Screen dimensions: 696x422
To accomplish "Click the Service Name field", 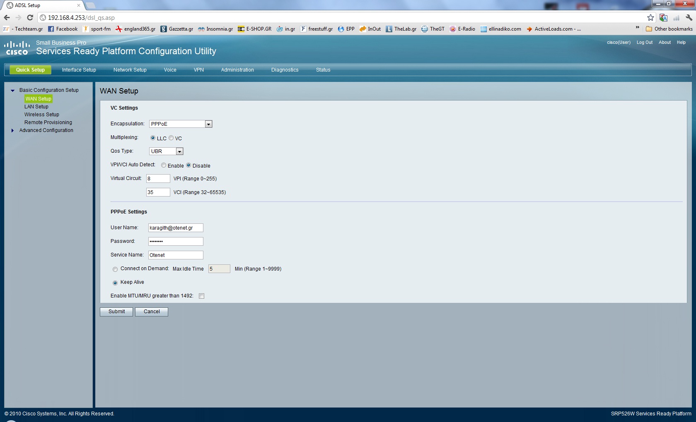I will pyautogui.click(x=176, y=255).
